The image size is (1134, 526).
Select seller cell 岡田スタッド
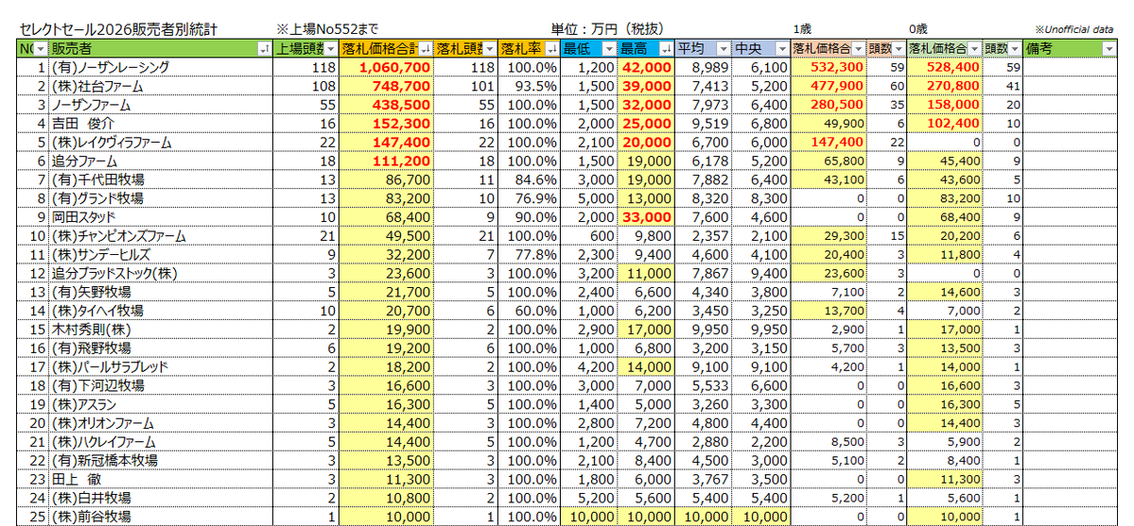[162, 217]
